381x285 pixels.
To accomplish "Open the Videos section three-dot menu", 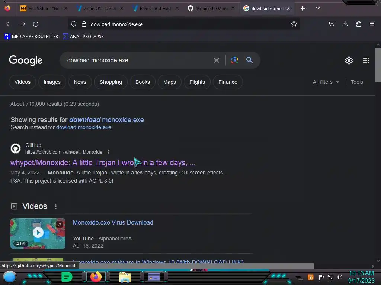I will tap(56, 206).
